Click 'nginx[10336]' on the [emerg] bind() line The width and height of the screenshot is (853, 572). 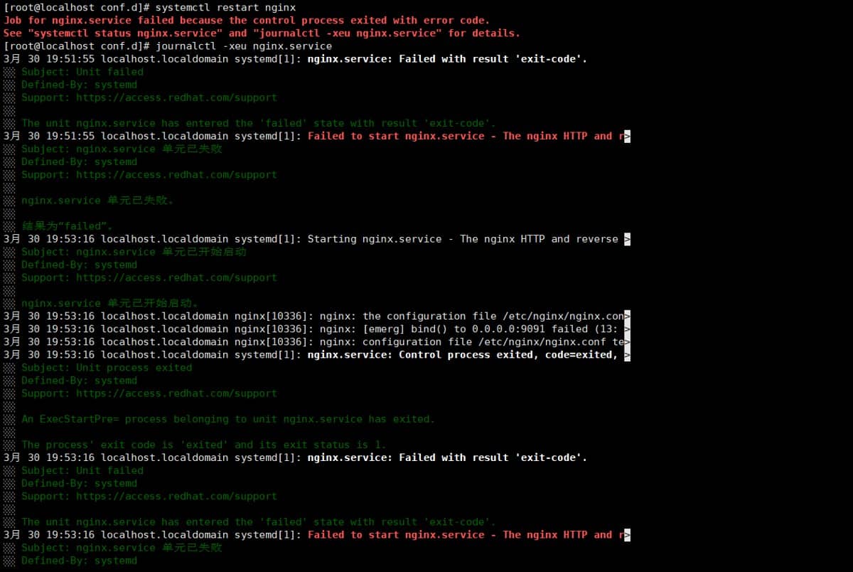point(271,329)
